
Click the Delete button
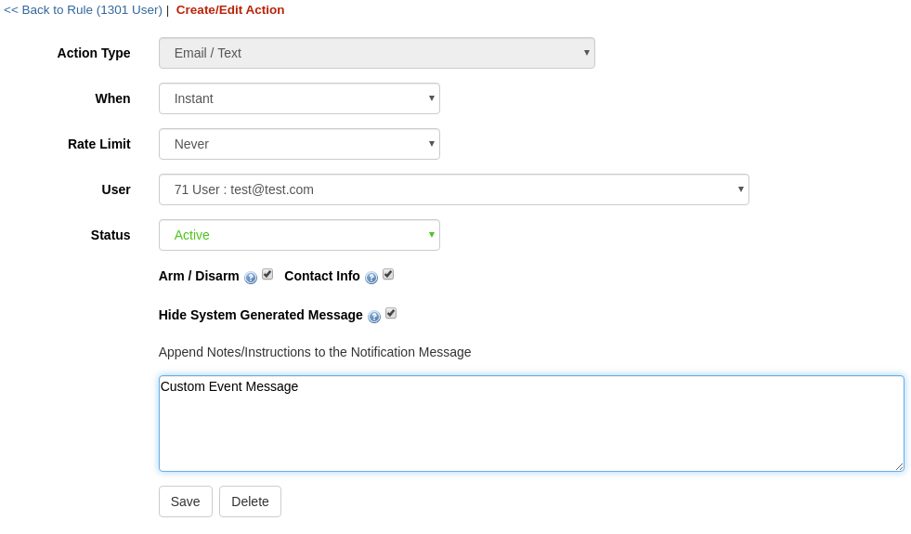point(250,501)
